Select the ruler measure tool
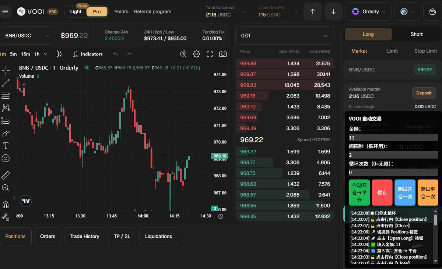442x269 pixels. pyautogui.click(x=6, y=175)
